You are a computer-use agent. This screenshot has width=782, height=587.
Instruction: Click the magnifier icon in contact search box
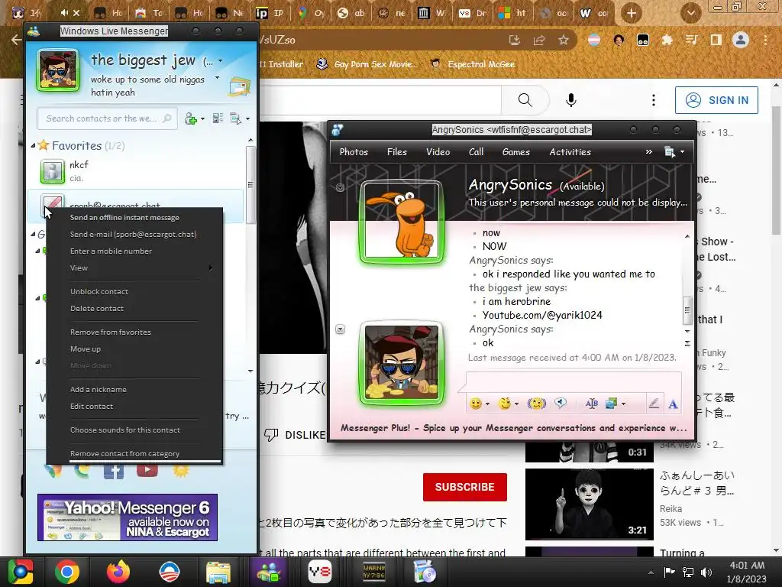[x=167, y=118]
